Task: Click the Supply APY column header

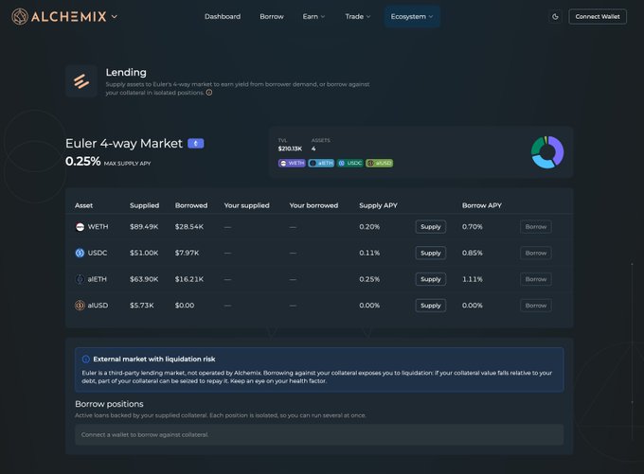Action: click(x=378, y=205)
